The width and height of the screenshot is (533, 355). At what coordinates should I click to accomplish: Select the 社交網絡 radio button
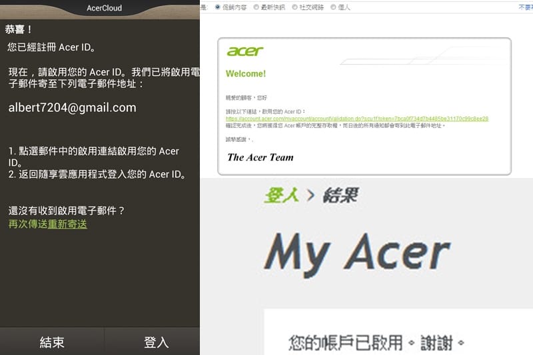coord(294,7)
